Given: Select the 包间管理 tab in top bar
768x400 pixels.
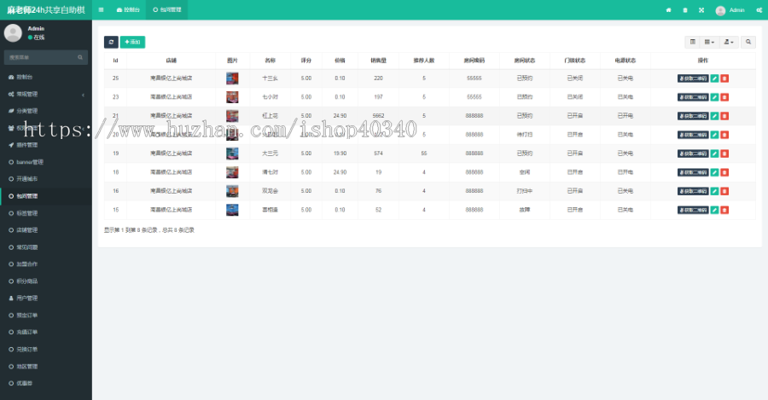Looking at the screenshot, I should coord(167,9).
